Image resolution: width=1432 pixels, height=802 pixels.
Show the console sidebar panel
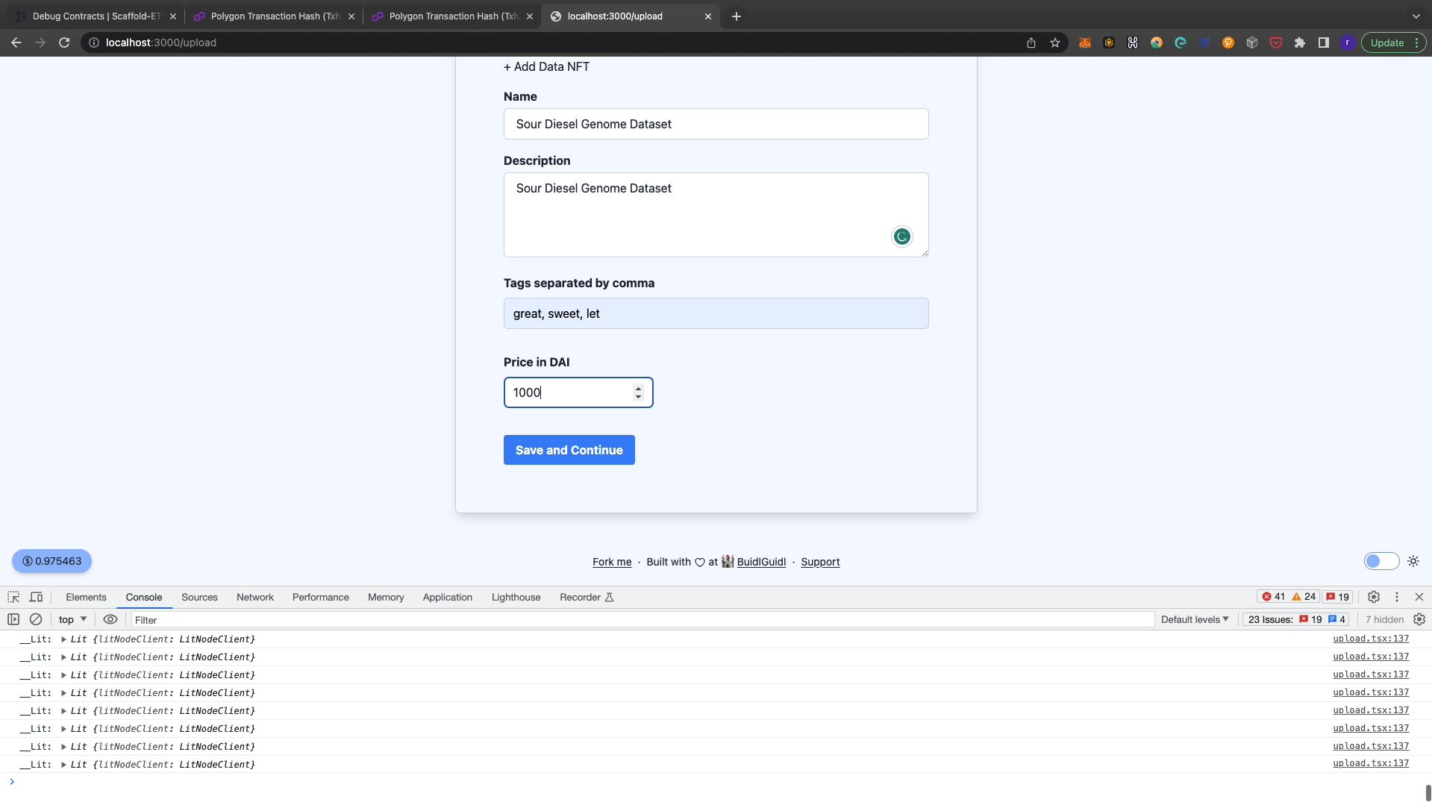pyautogui.click(x=13, y=619)
